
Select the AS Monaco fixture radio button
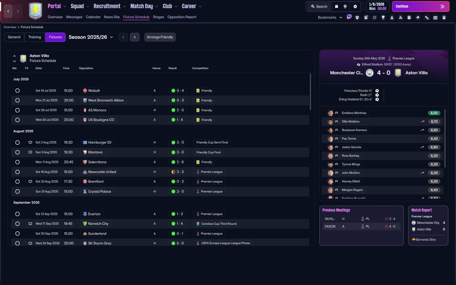(x=17, y=110)
